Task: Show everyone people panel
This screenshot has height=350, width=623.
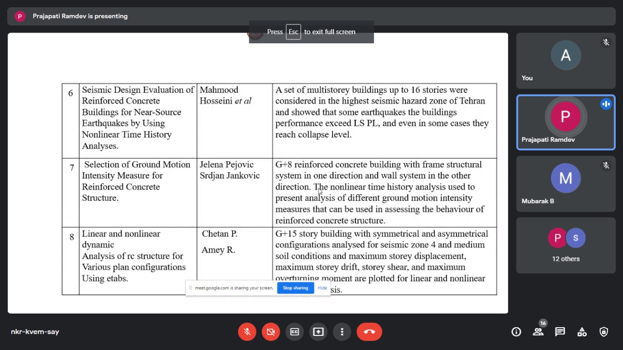Action: [538, 332]
